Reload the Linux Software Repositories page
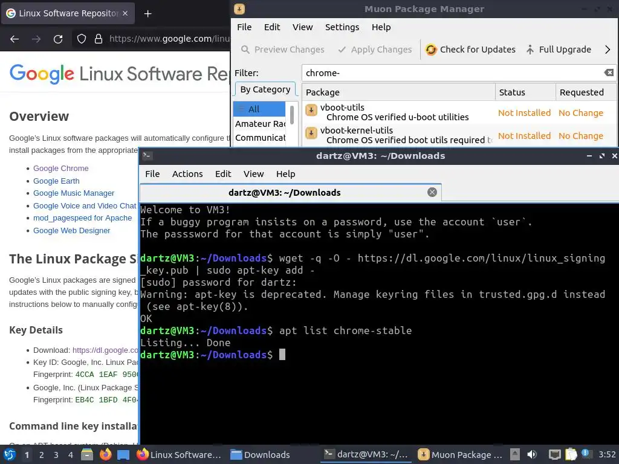 (x=58, y=39)
